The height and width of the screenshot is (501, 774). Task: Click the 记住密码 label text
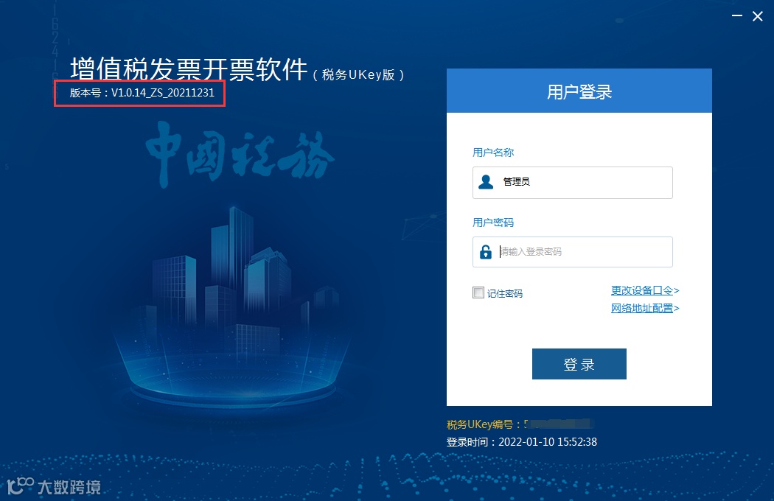(x=504, y=293)
